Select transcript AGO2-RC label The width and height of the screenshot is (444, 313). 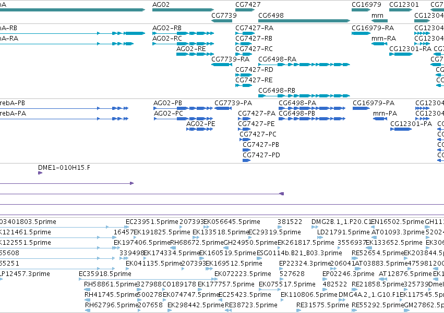pyautogui.click(x=167, y=39)
